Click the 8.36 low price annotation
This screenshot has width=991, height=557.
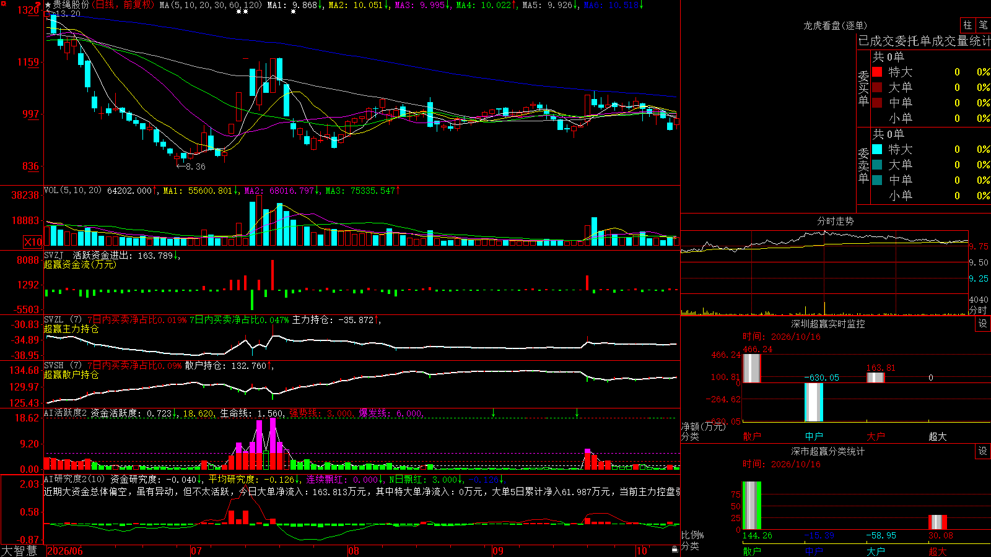[191, 166]
